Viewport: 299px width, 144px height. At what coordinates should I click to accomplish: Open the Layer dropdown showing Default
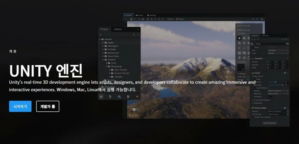tap(278, 53)
